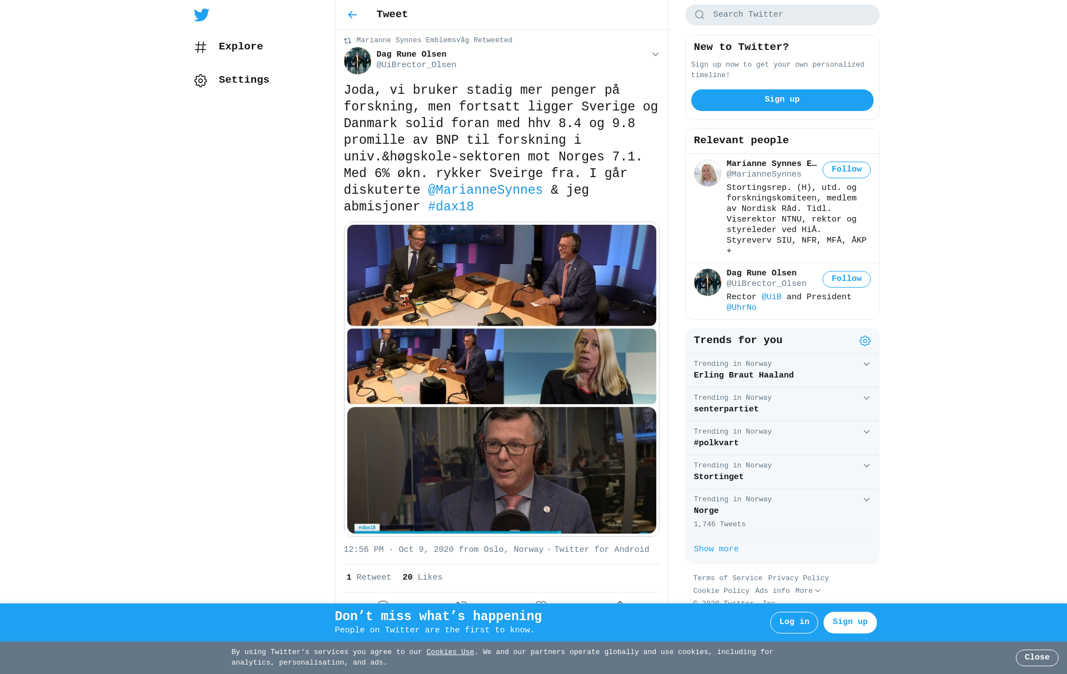The image size is (1067, 674).
Task: Open the top studio photo thumbnail
Action: (501, 275)
